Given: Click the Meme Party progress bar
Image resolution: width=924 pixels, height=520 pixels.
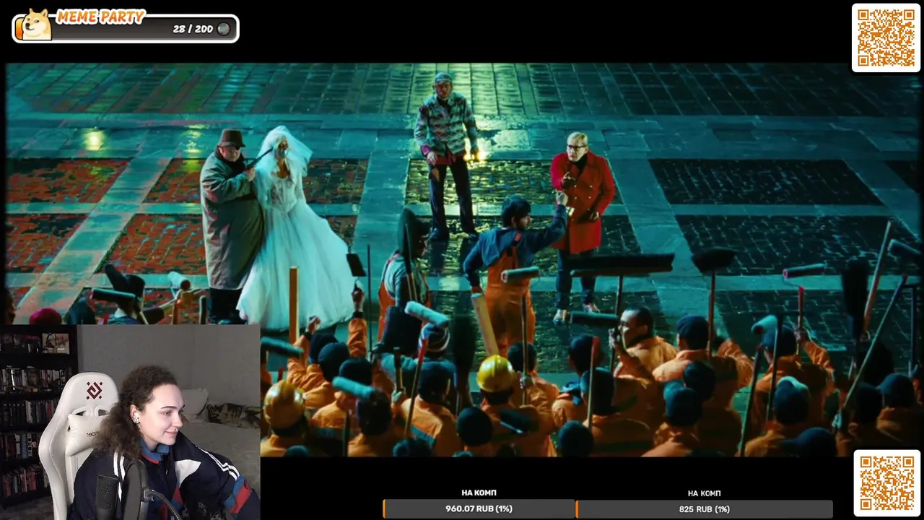Looking at the screenshot, I should point(126,29).
